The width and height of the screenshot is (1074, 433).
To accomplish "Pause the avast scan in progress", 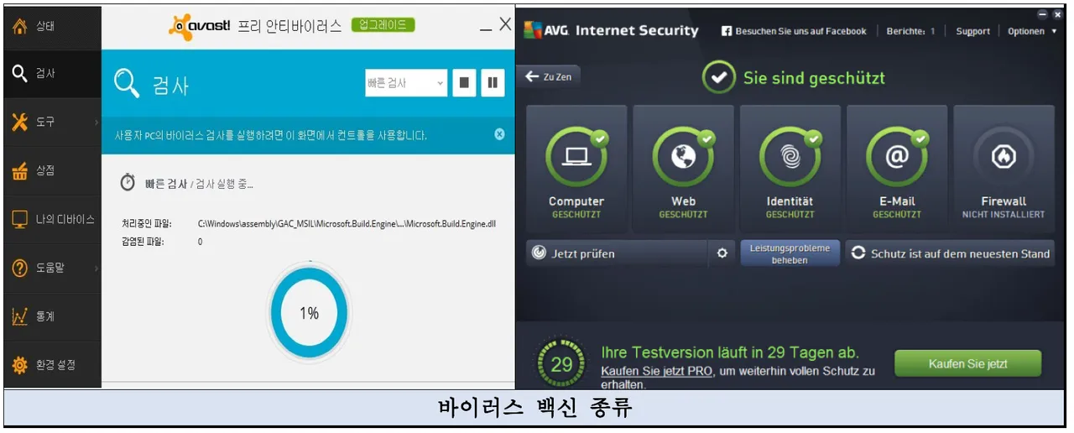I will [x=493, y=82].
